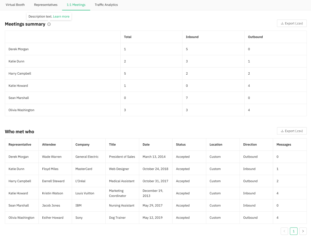Screen dimensions: 311x237
Task: Click the Meetings summary heading
Action: point(25,24)
